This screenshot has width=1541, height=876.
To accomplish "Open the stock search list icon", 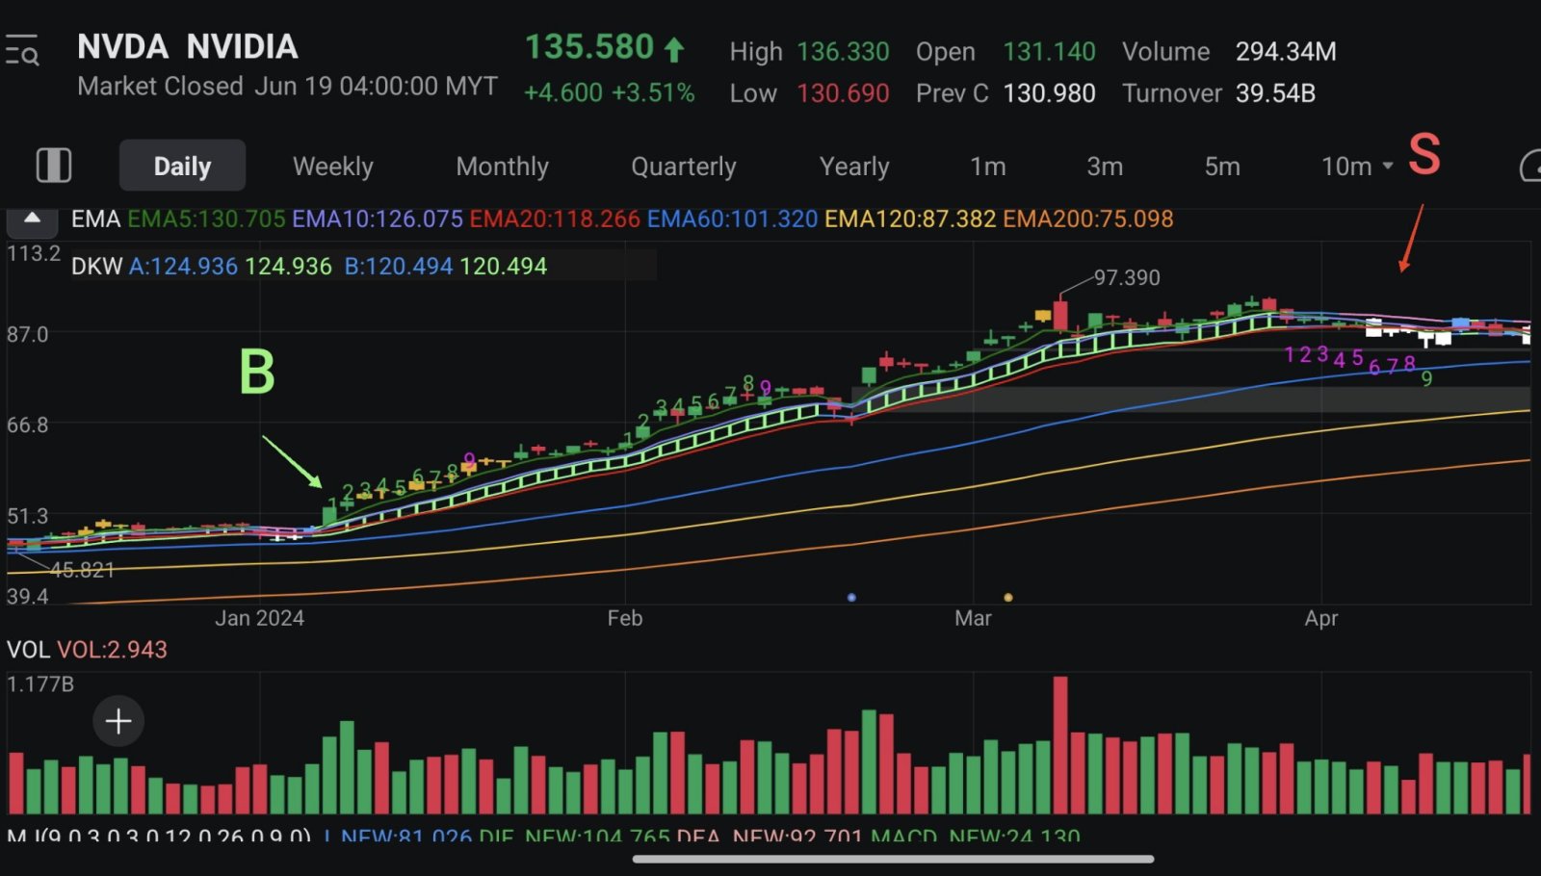I will click(x=22, y=50).
